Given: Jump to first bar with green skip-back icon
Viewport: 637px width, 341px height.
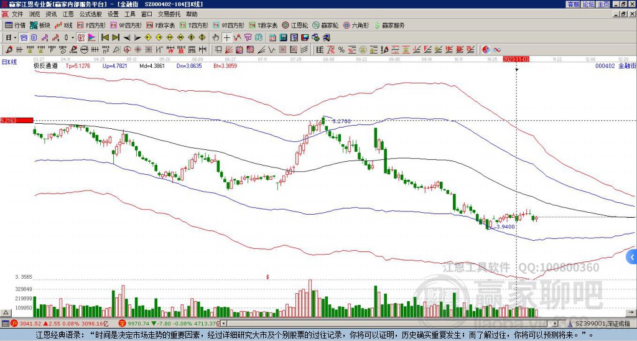Looking at the screenshot, I should (105, 37).
